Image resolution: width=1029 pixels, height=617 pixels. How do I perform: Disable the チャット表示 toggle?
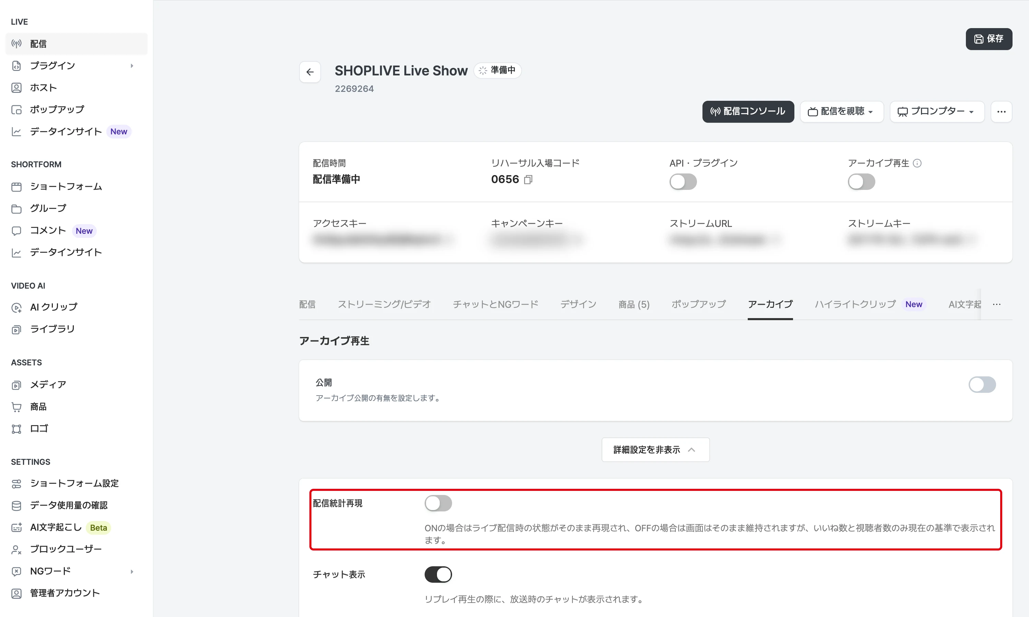pos(438,574)
